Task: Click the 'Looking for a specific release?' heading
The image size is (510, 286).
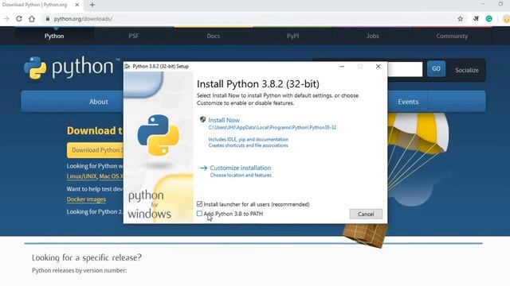Action: pyautogui.click(x=87, y=257)
